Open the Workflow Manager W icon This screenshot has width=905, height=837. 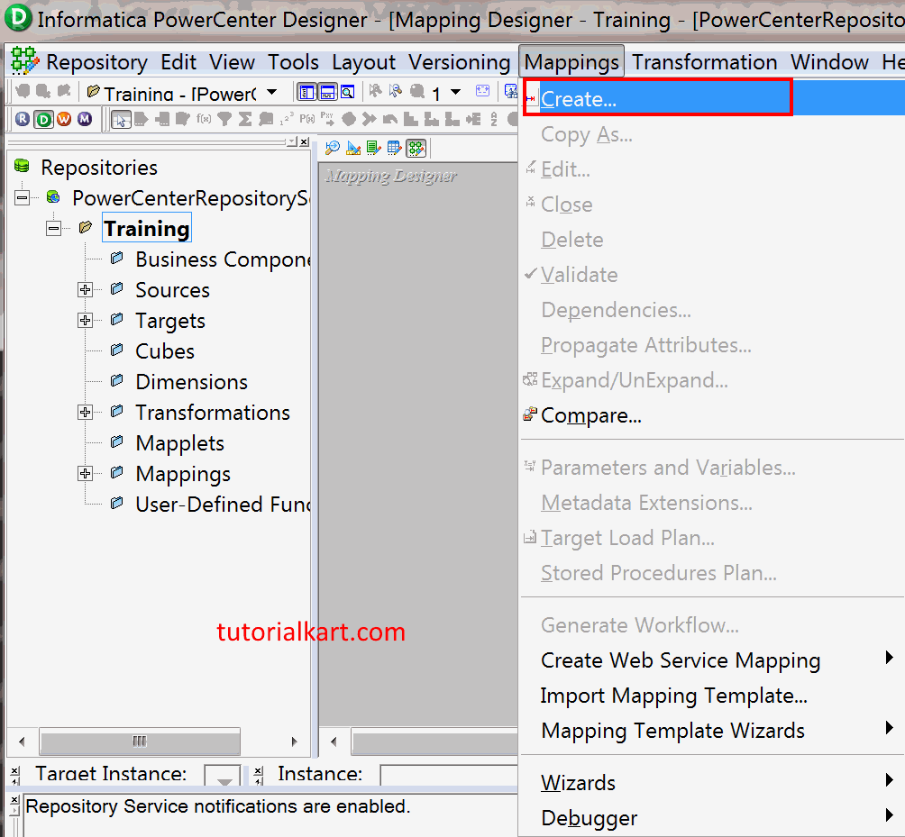click(x=65, y=118)
